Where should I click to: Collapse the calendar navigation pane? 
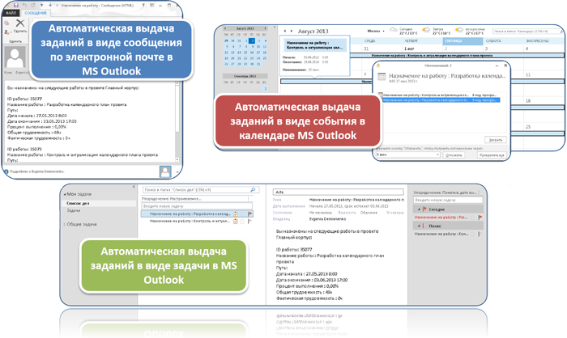click(x=275, y=27)
